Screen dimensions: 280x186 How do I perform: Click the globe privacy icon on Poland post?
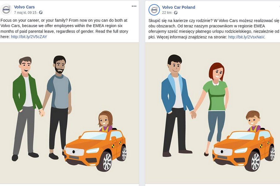(176, 13)
